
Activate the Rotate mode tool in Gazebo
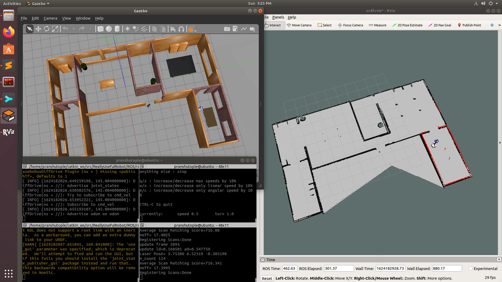[x=46, y=29]
